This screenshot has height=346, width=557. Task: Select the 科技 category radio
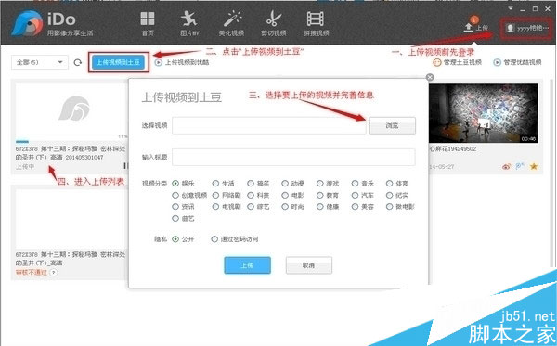pos(251,195)
